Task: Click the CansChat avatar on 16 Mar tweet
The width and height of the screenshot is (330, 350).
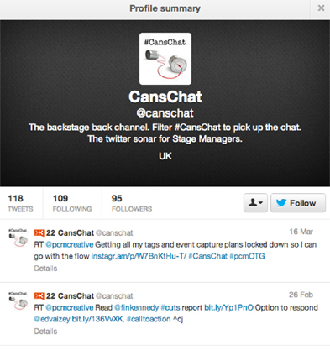Action: click(x=18, y=238)
